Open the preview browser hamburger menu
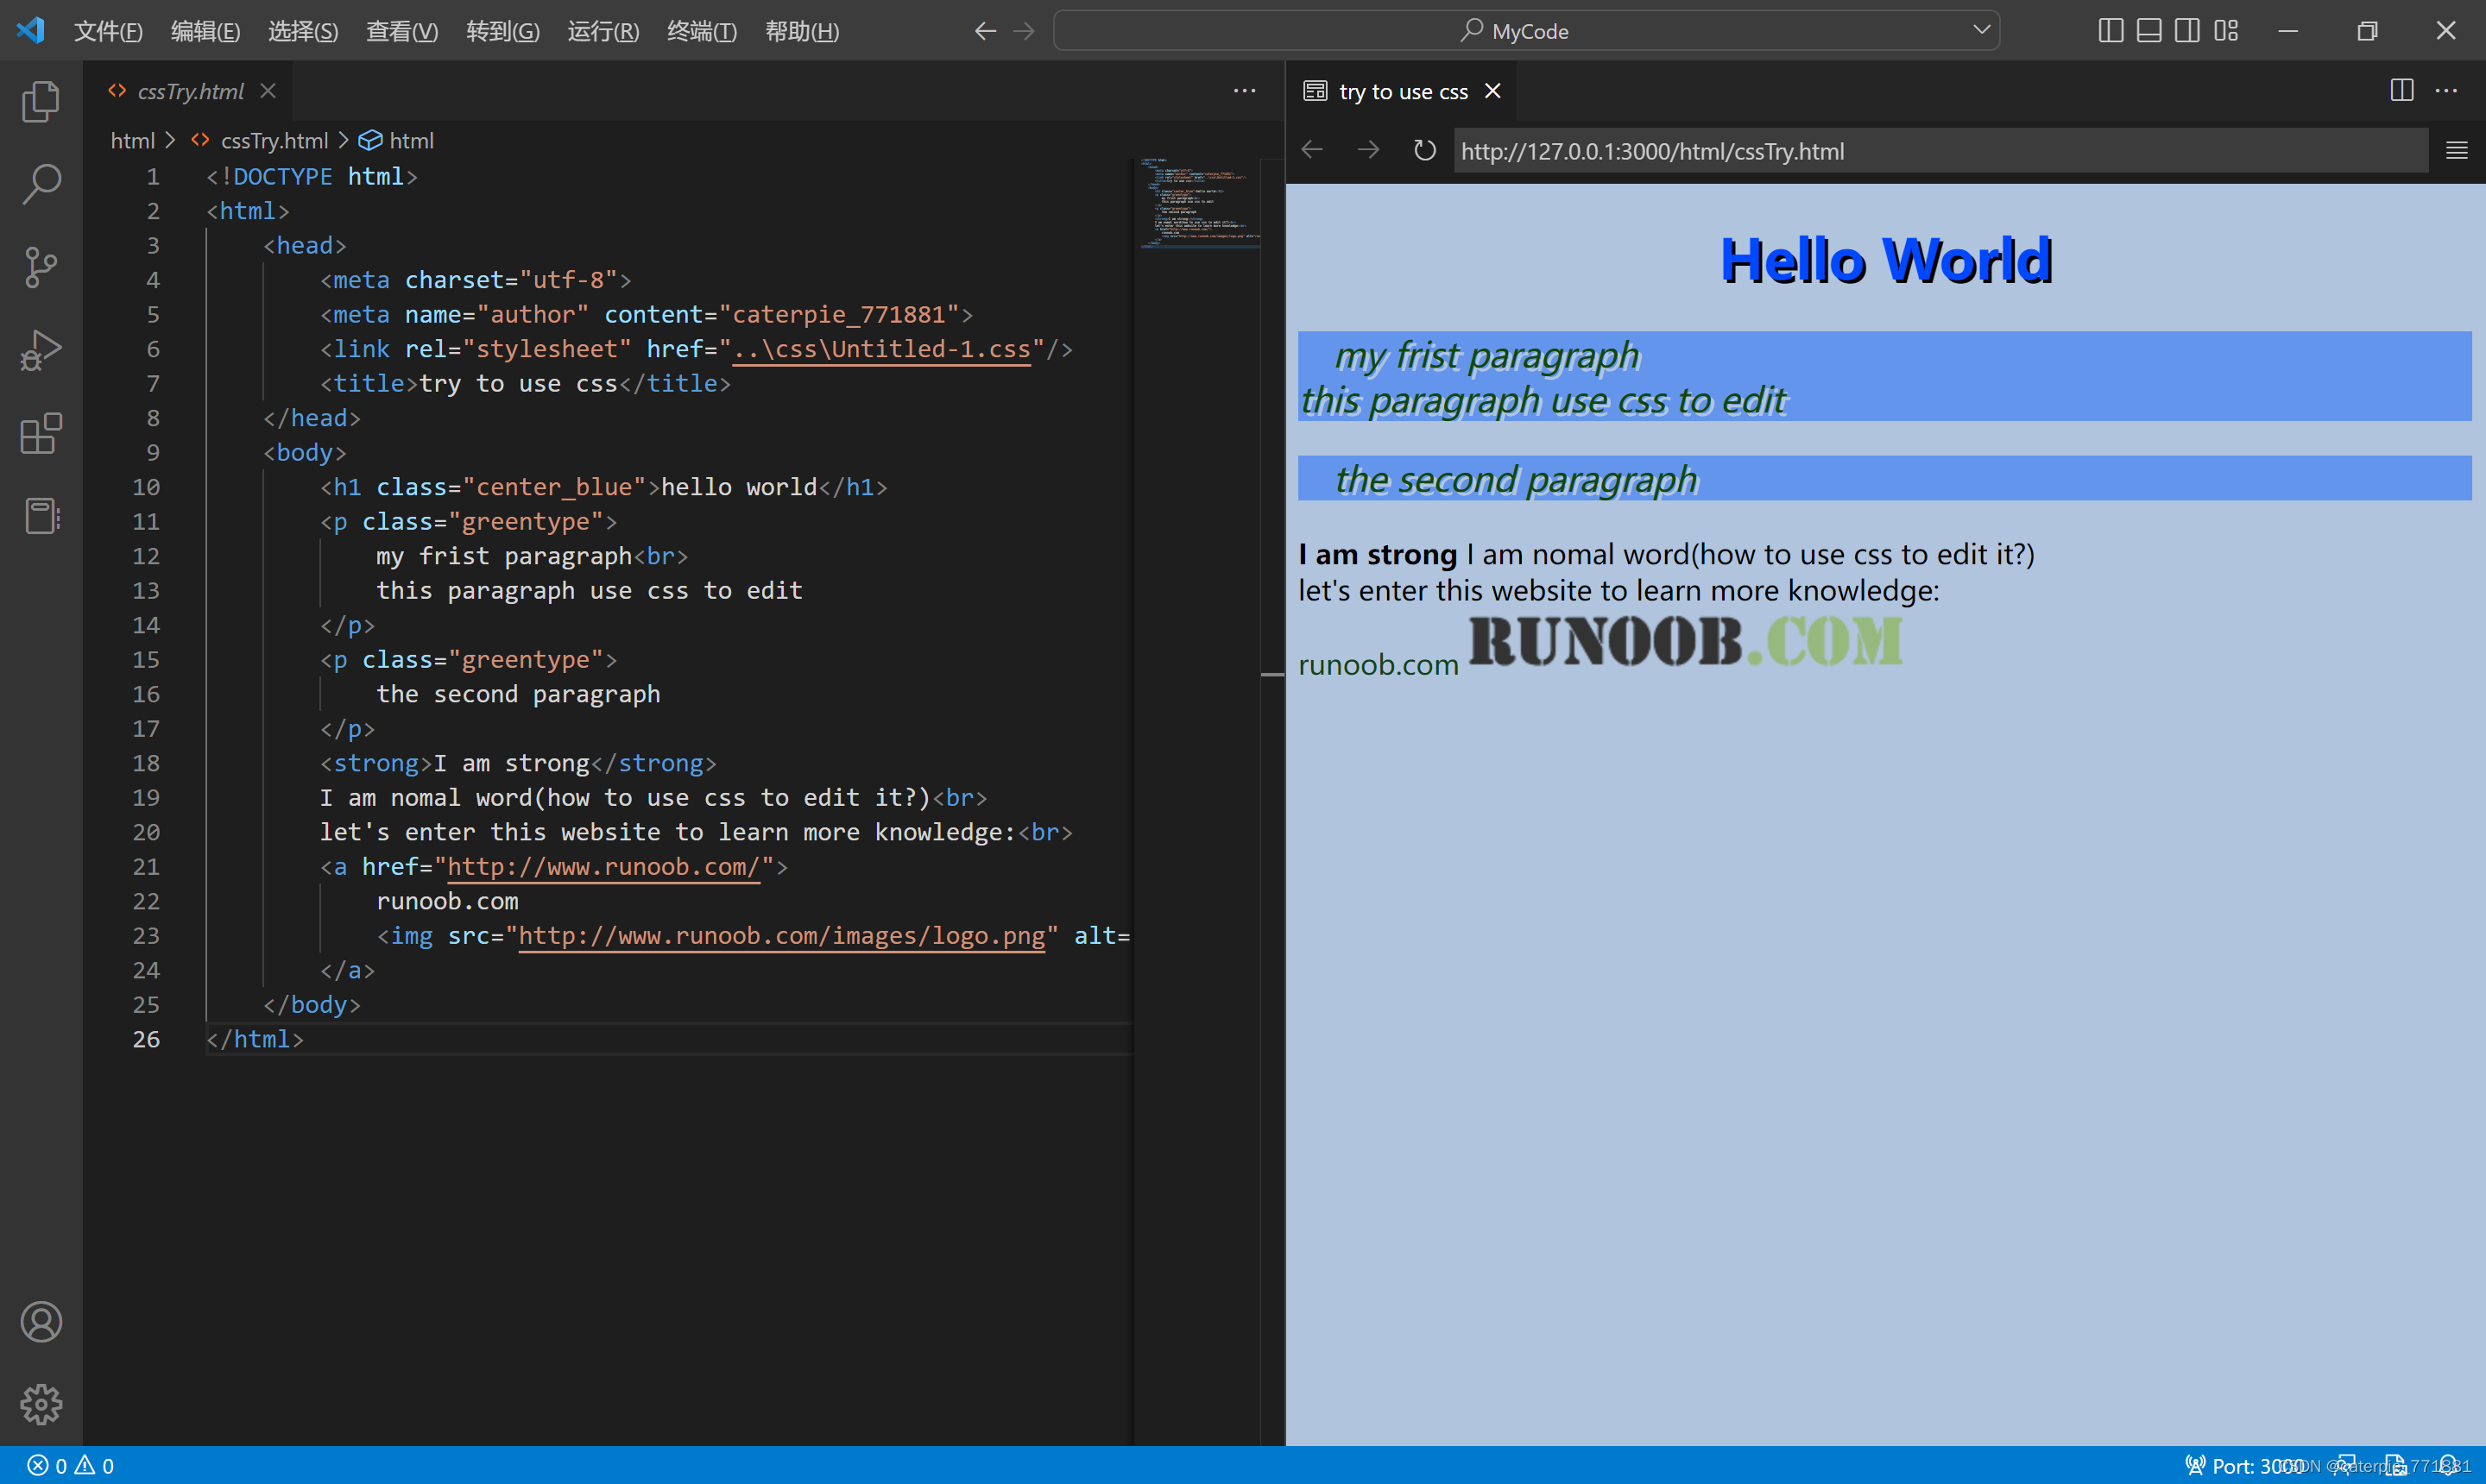The height and width of the screenshot is (1484, 2486). point(2456,151)
